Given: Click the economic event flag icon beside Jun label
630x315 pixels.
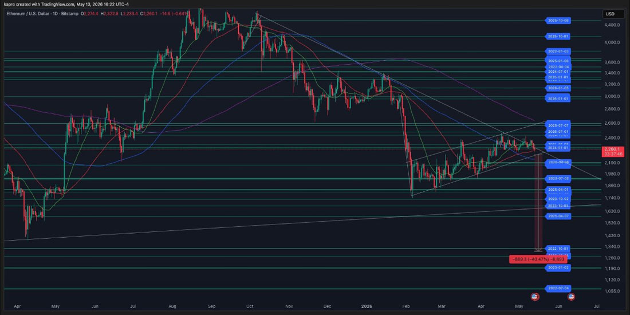Looking at the screenshot, I should 571,297.
